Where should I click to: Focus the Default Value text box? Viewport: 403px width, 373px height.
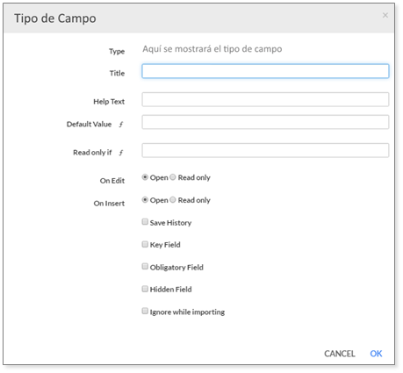265,122
